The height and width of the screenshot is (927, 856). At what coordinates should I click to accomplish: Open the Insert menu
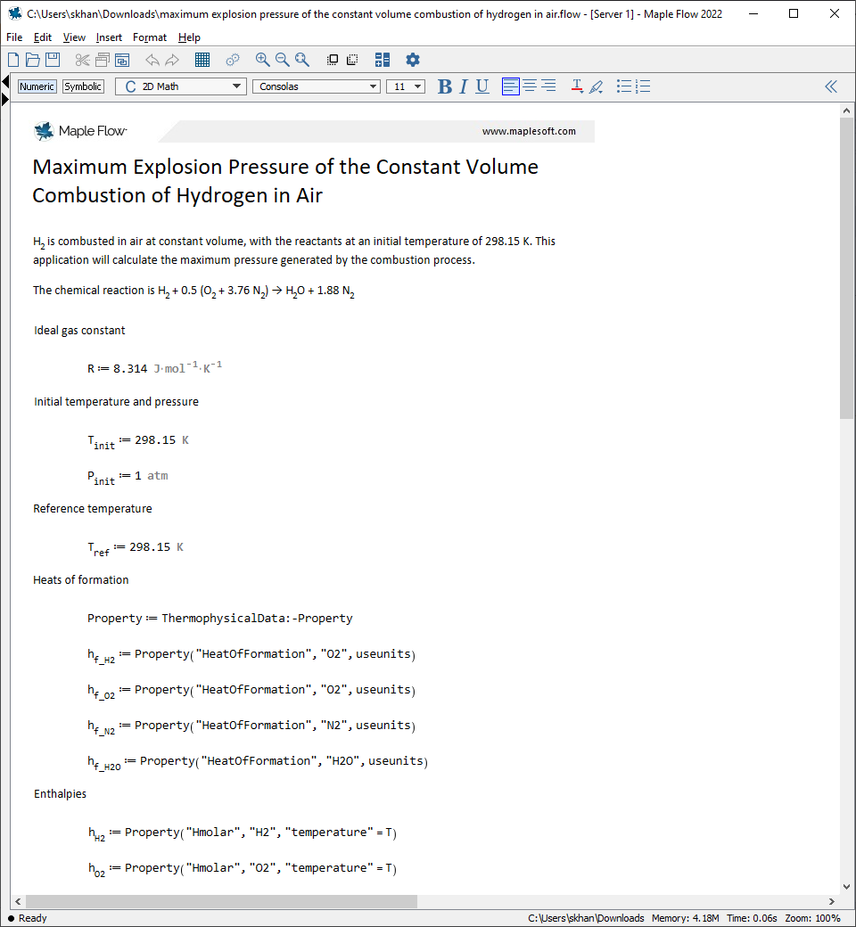point(109,37)
